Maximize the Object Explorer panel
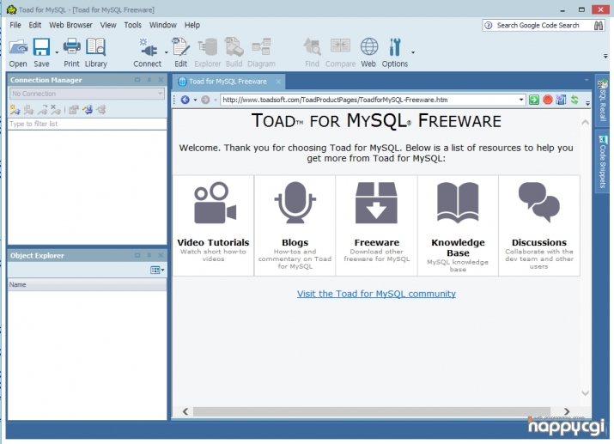This screenshot has width=614, height=444. click(137, 255)
